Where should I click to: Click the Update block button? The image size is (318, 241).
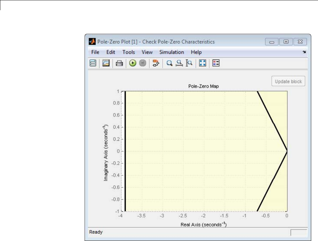(288, 82)
